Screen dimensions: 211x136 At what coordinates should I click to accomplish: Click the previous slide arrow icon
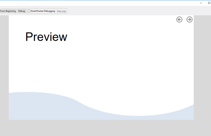179,20
